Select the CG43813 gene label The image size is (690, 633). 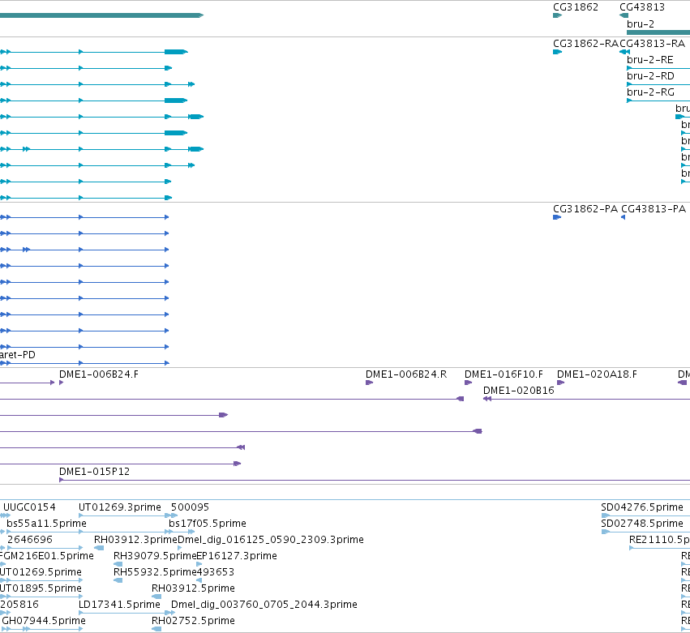pos(642,7)
